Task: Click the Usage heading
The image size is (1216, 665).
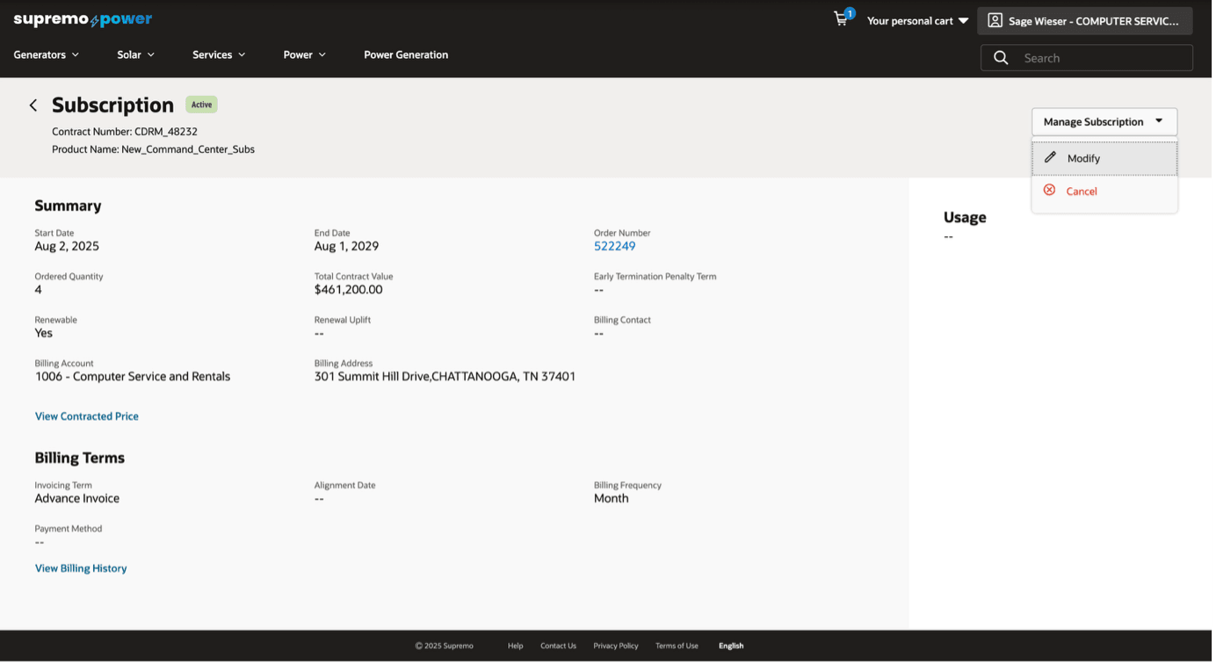Action: (x=965, y=217)
